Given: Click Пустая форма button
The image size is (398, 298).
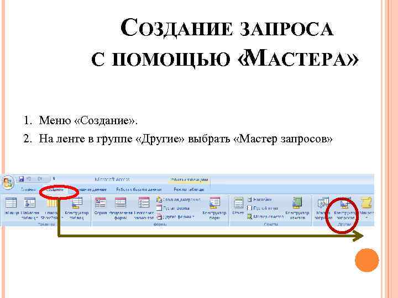Looking at the screenshot, I should tap(173, 208).
